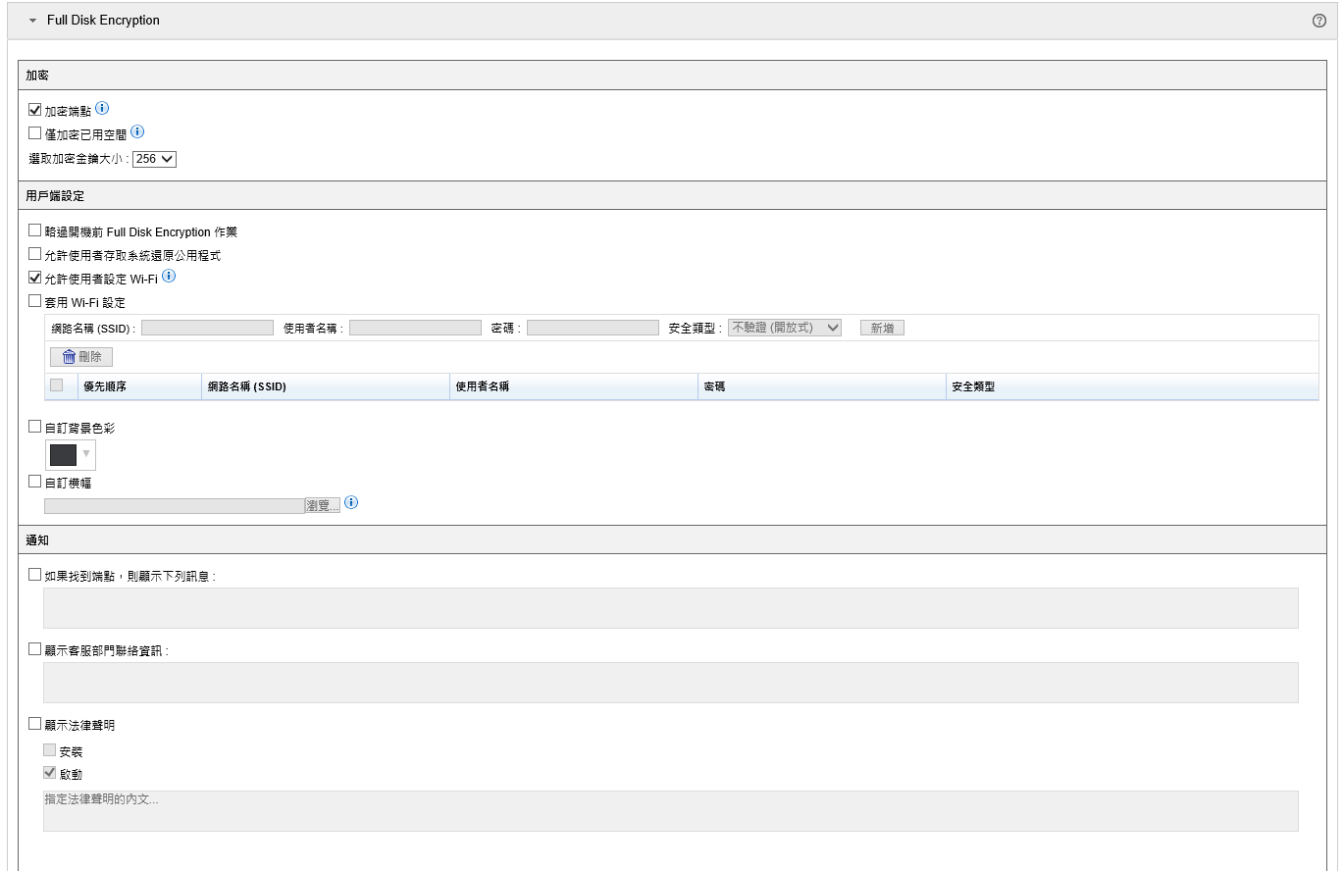Check the 自訂橫幅 checkbox
1344x871 pixels.
(x=35, y=482)
